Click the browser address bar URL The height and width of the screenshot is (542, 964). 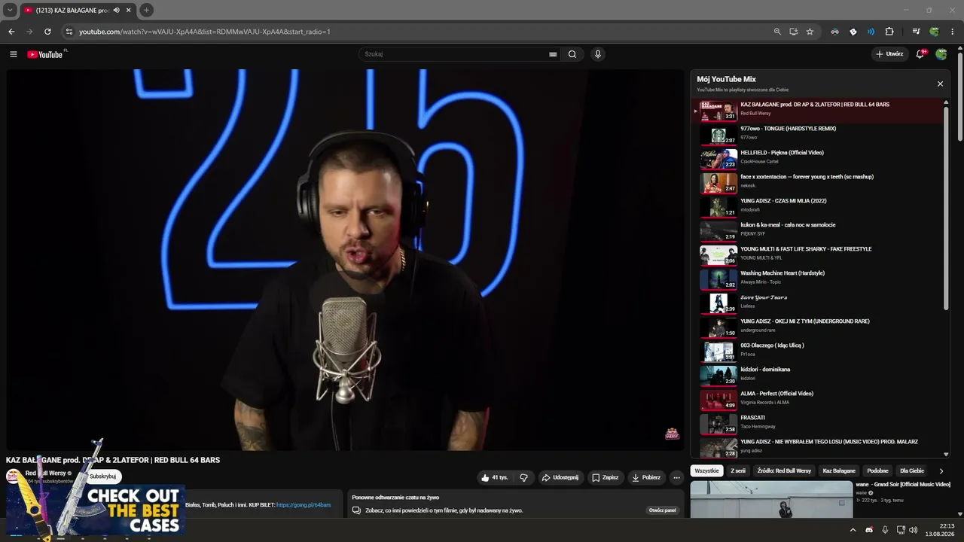click(205, 32)
